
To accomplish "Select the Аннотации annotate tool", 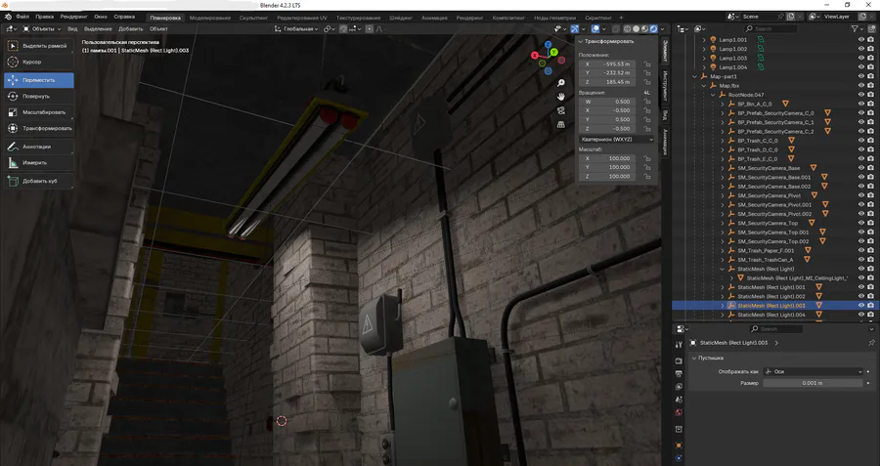I will 39,147.
